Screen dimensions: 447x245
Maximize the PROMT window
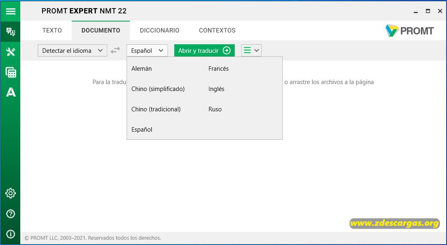[428, 11]
